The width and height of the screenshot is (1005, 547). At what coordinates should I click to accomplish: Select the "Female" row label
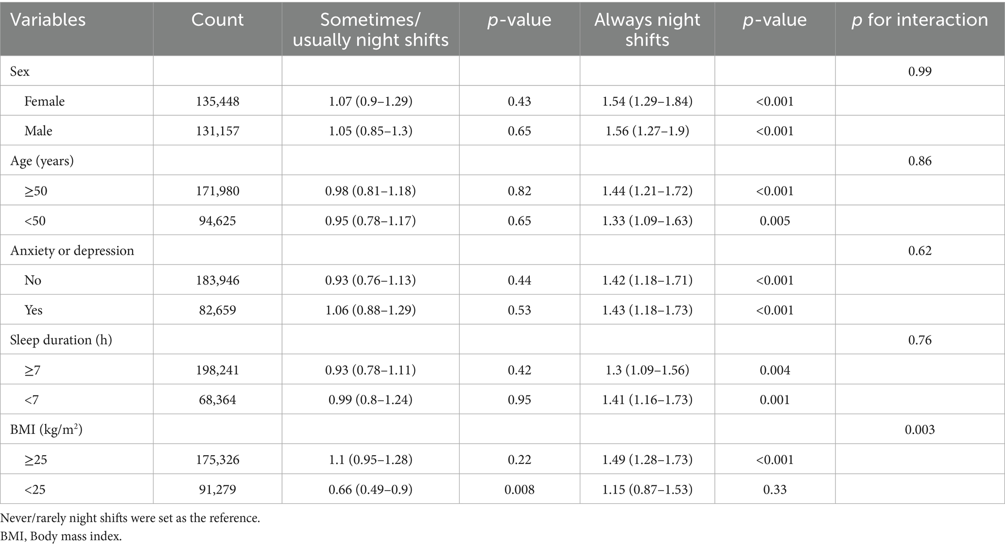pyautogui.click(x=44, y=101)
